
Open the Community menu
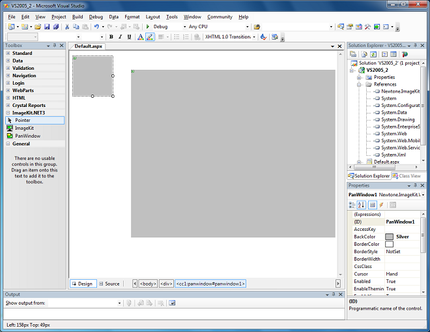coord(220,17)
